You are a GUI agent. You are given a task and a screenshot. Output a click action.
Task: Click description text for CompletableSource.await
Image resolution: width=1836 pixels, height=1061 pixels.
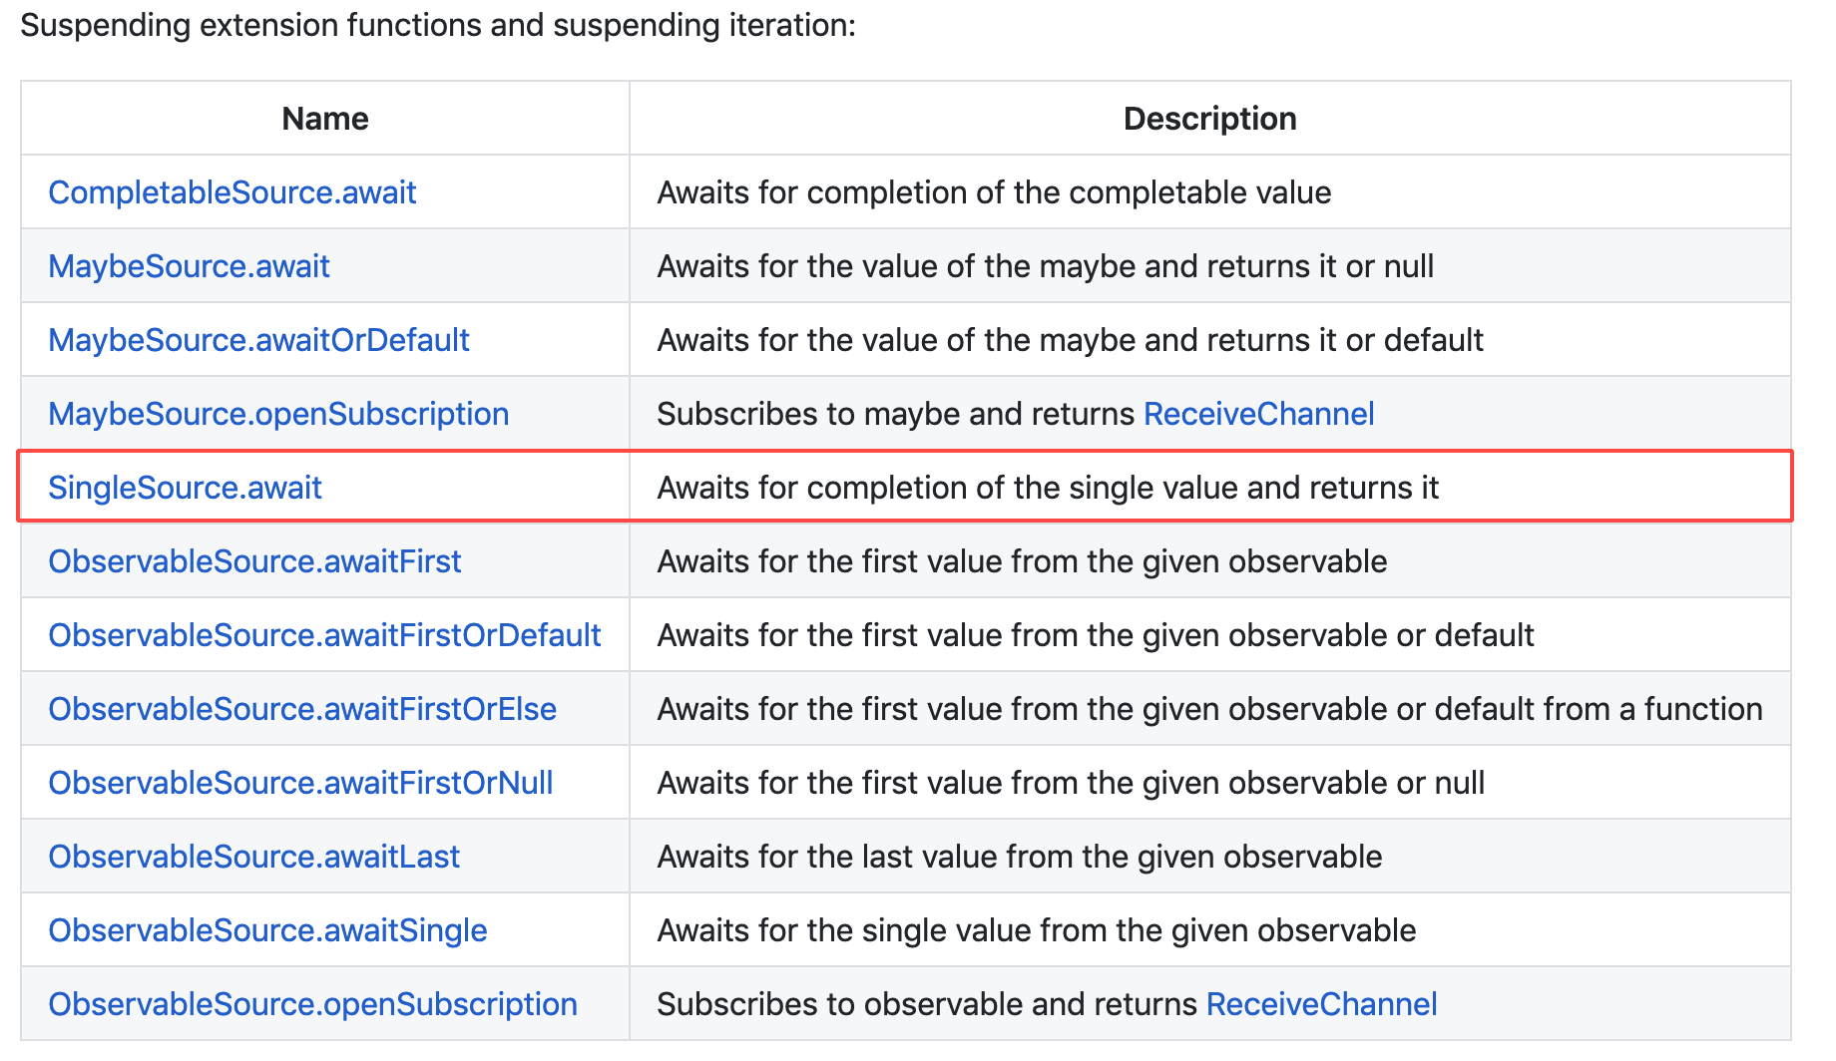coord(994,192)
